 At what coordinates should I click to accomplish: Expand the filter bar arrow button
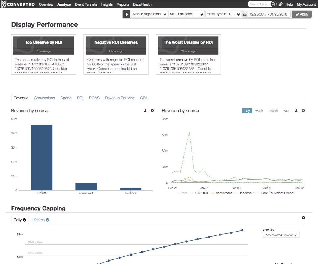click(126, 14)
